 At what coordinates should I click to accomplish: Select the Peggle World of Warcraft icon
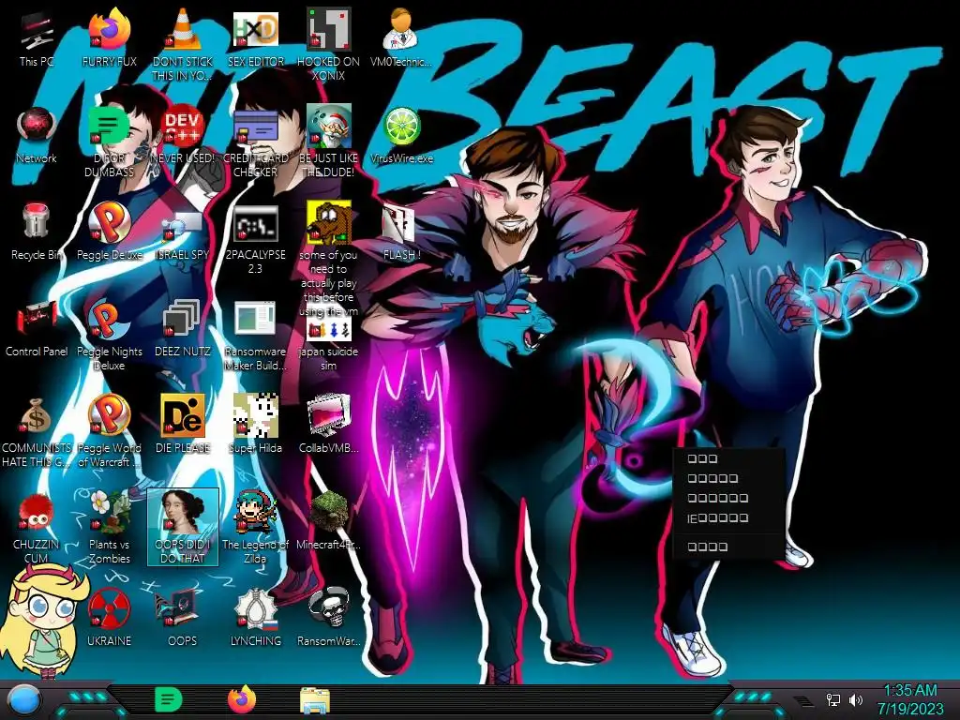[109, 431]
